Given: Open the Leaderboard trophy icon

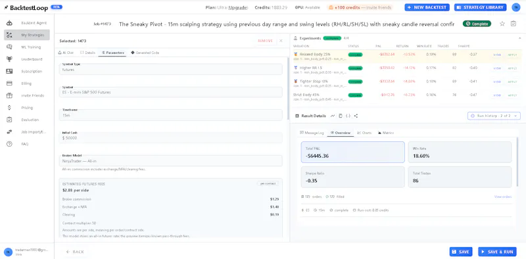Looking at the screenshot, I should point(9,59).
